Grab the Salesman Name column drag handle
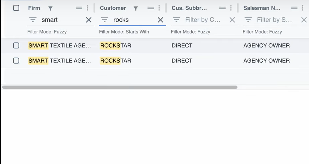The height and width of the screenshot is (164, 309). pyautogui.click(x=294, y=8)
